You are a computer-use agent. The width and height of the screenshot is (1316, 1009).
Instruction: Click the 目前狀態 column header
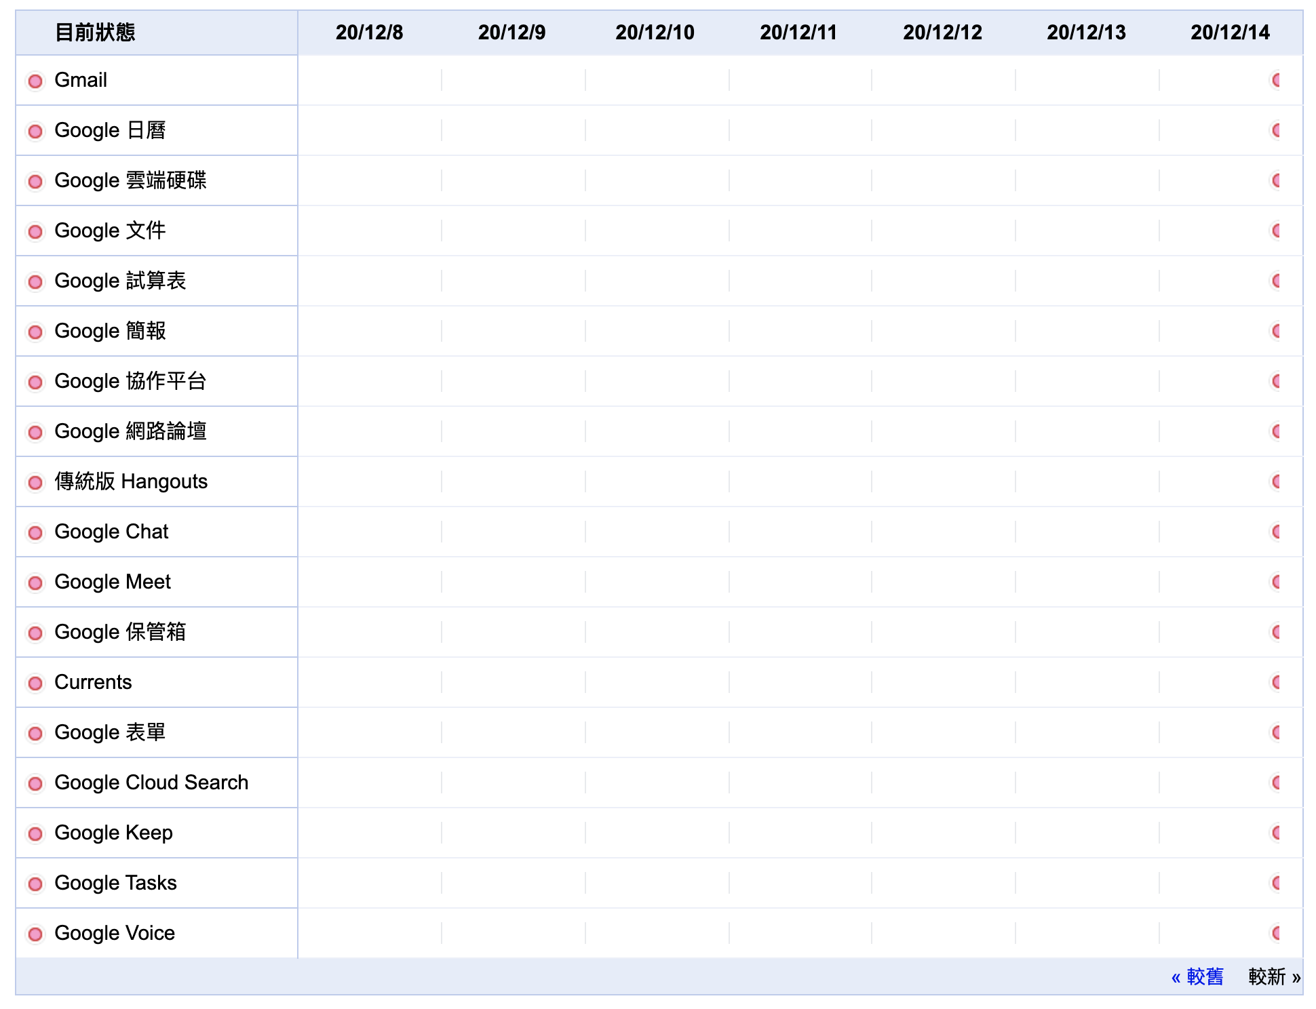[x=95, y=33]
